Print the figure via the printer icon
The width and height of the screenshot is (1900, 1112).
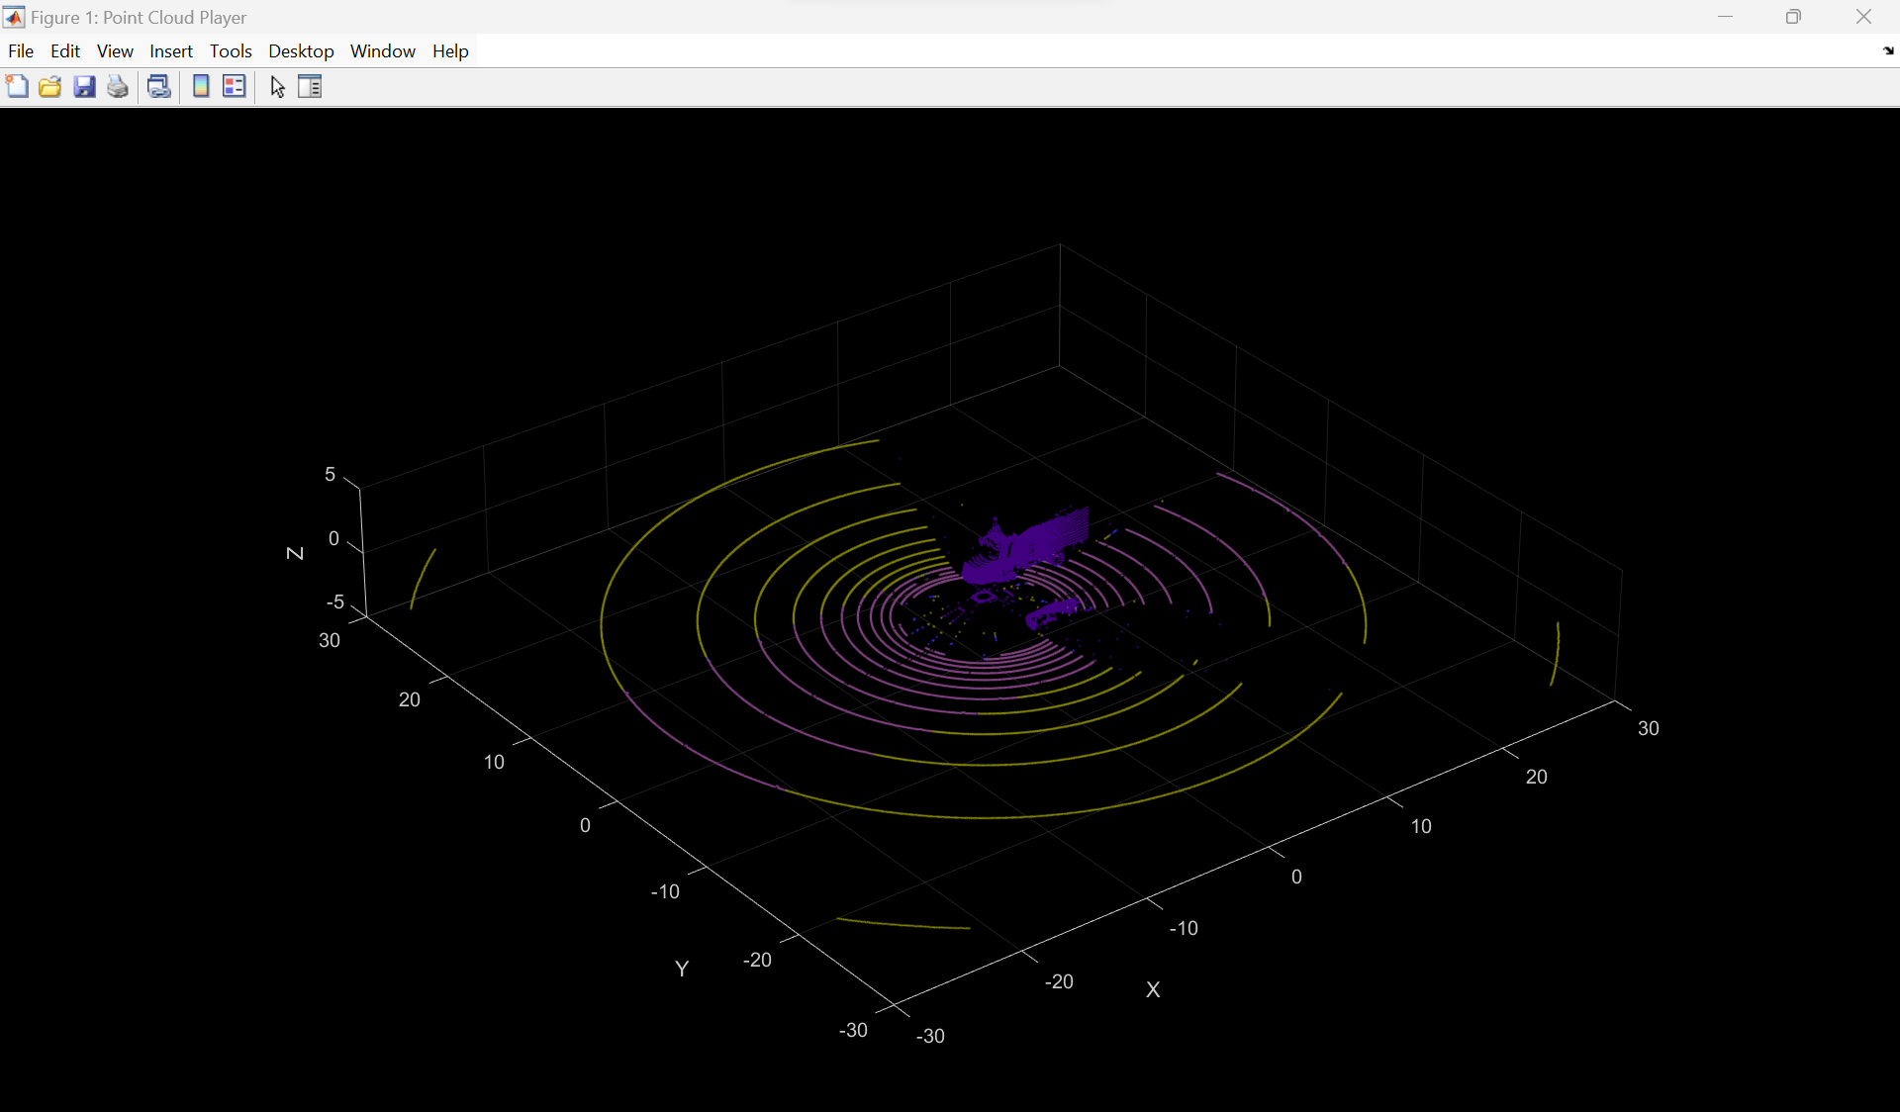(118, 87)
